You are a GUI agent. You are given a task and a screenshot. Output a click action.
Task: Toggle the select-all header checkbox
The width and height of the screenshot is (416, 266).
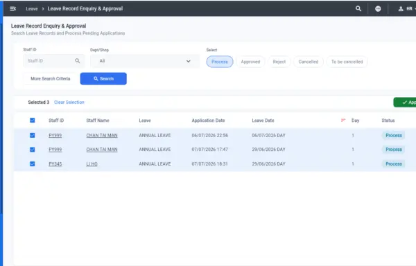pyautogui.click(x=33, y=121)
